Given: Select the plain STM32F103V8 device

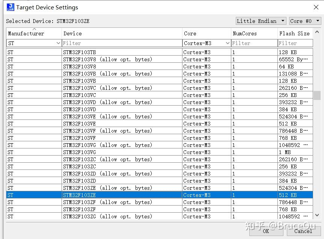Looking at the screenshot, I should pyautogui.click(x=160, y=67).
